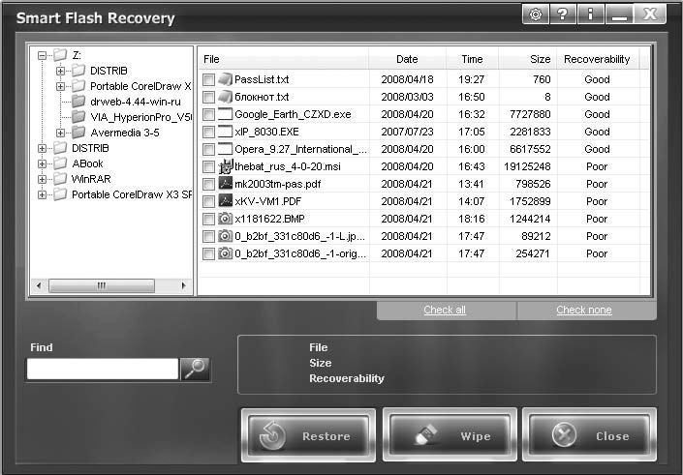Show program info with the i icon
The width and height of the screenshot is (683, 475).
[x=590, y=15]
